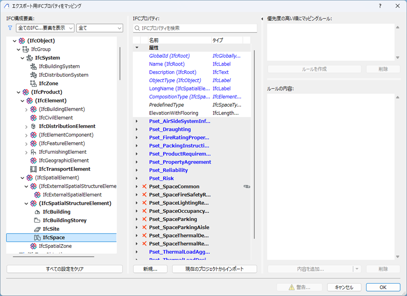The width and height of the screenshot is (407, 296).
Task: Open the 全てのIFC...要素を表示 dropdown
Action: [45, 28]
